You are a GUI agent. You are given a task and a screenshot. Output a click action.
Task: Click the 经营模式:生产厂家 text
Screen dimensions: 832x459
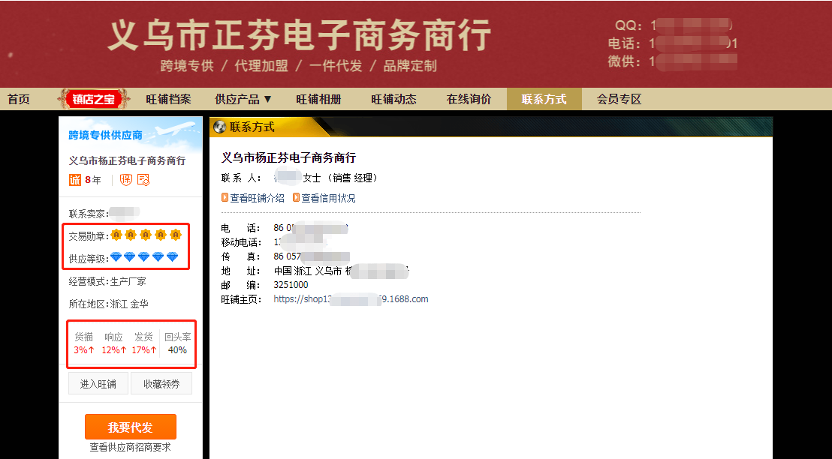[107, 281]
